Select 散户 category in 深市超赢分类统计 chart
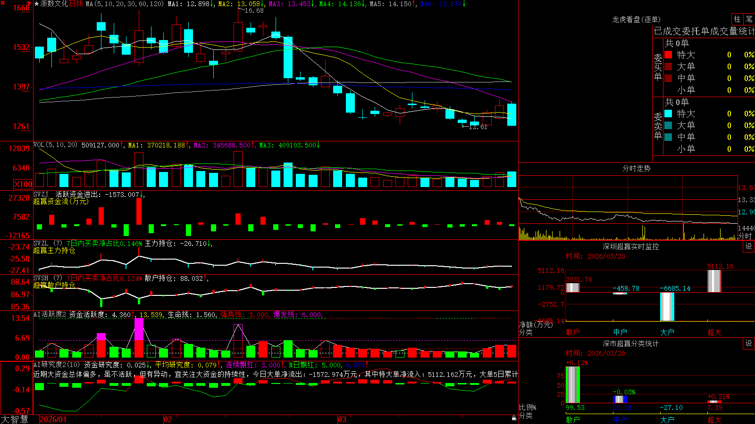755x424 pixels. (573, 419)
